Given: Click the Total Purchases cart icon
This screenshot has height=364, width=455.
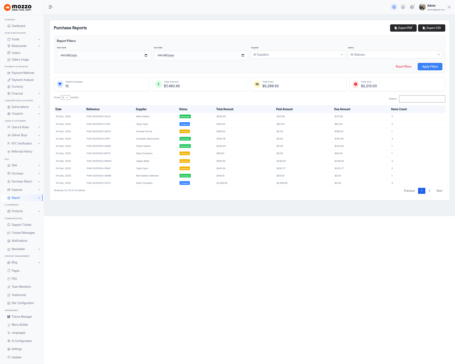Looking at the screenshot, I should (x=60, y=84).
